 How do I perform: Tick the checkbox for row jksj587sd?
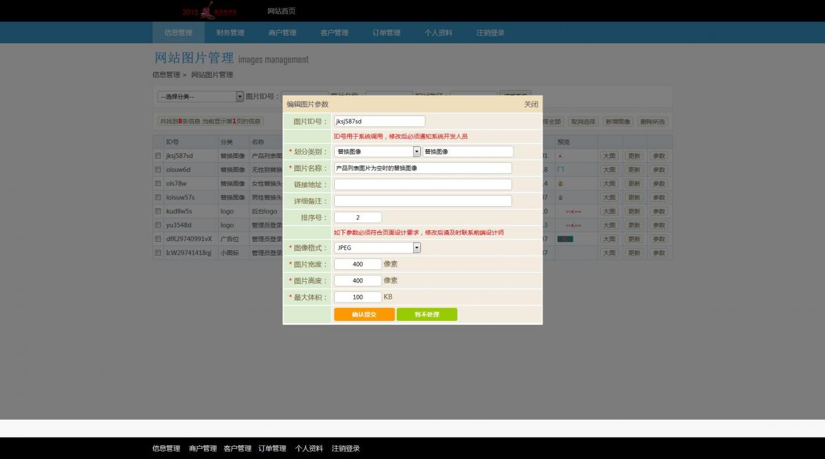158,156
